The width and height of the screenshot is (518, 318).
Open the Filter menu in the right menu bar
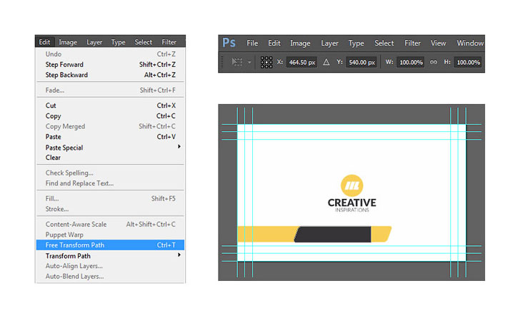point(412,43)
